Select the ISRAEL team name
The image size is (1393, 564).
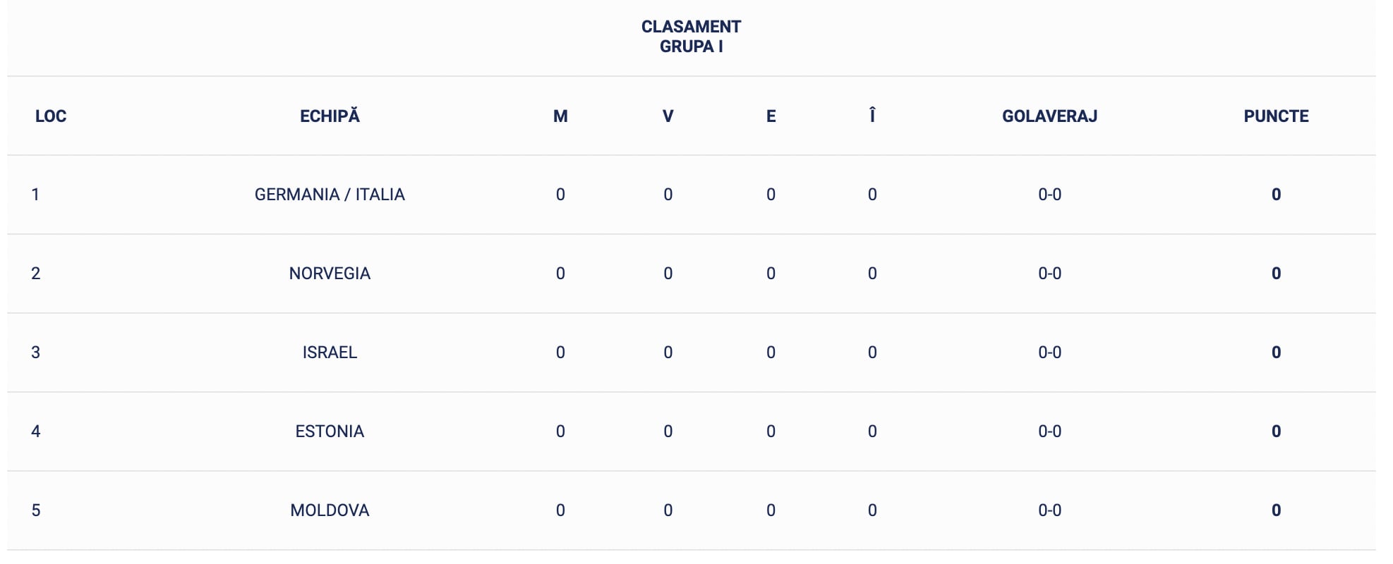pos(330,352)
